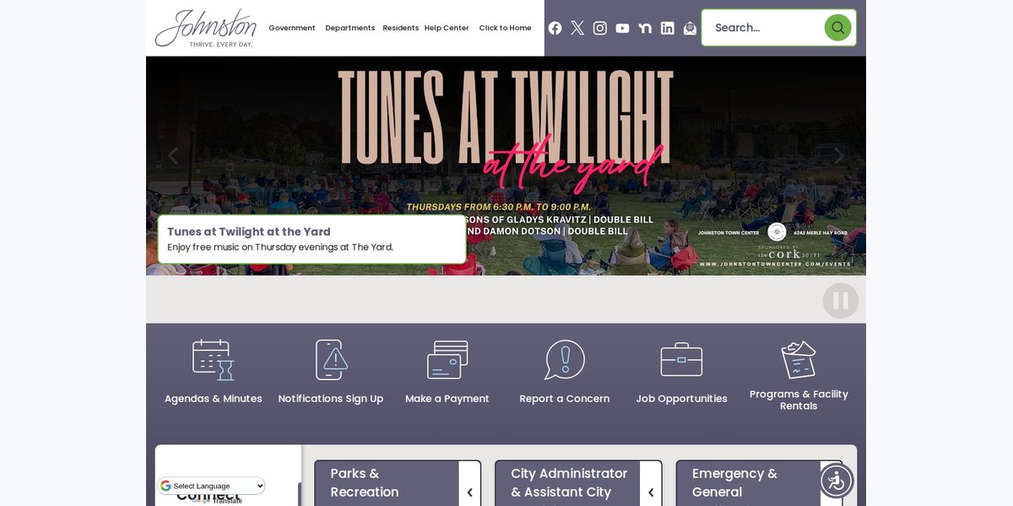
Task: Click the Programs & Facility Rentals link text
Action: (799, 400)
